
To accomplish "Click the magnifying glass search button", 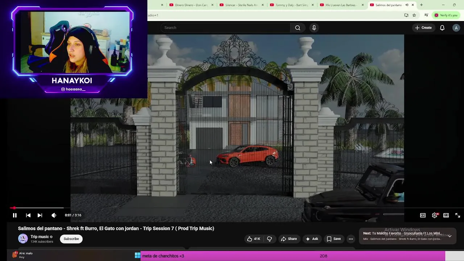I will point(298,28).
